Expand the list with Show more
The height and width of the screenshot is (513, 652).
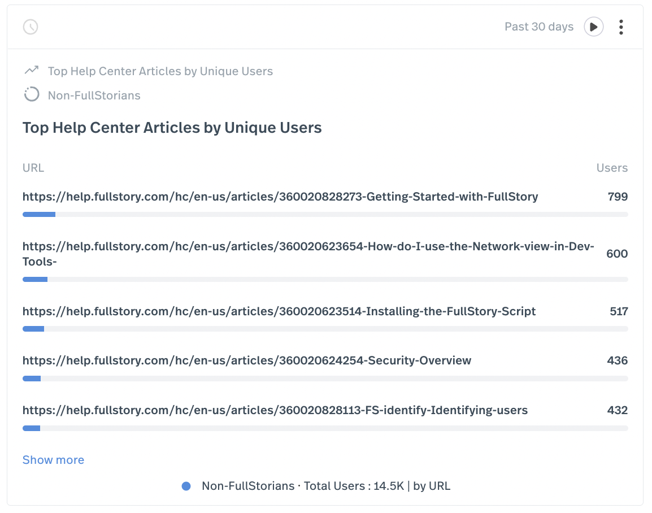coord(53,460)
